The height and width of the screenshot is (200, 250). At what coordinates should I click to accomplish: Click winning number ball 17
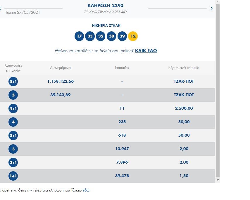click(x=79, y=36)
